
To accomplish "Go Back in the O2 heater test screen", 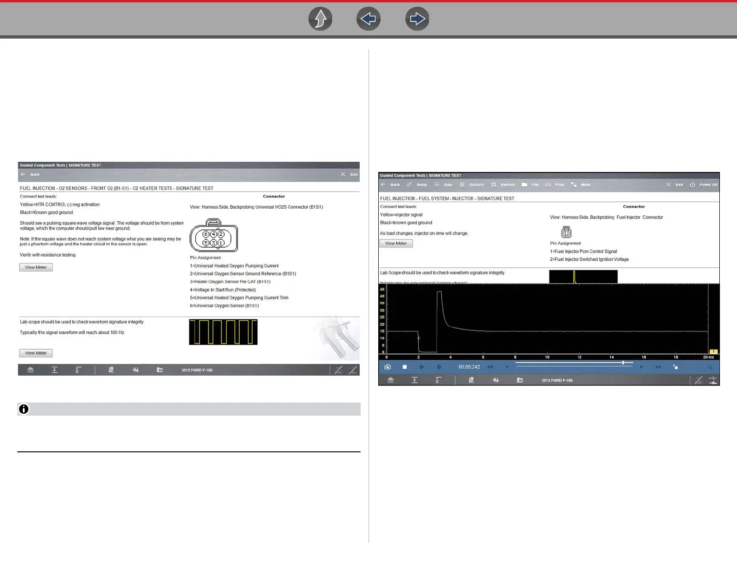I will 30,174.
